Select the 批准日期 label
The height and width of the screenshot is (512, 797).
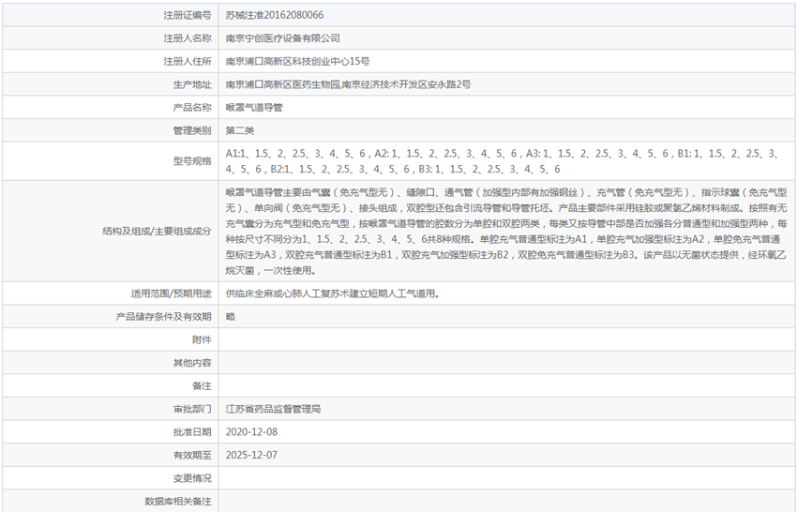tap(192, 432)
